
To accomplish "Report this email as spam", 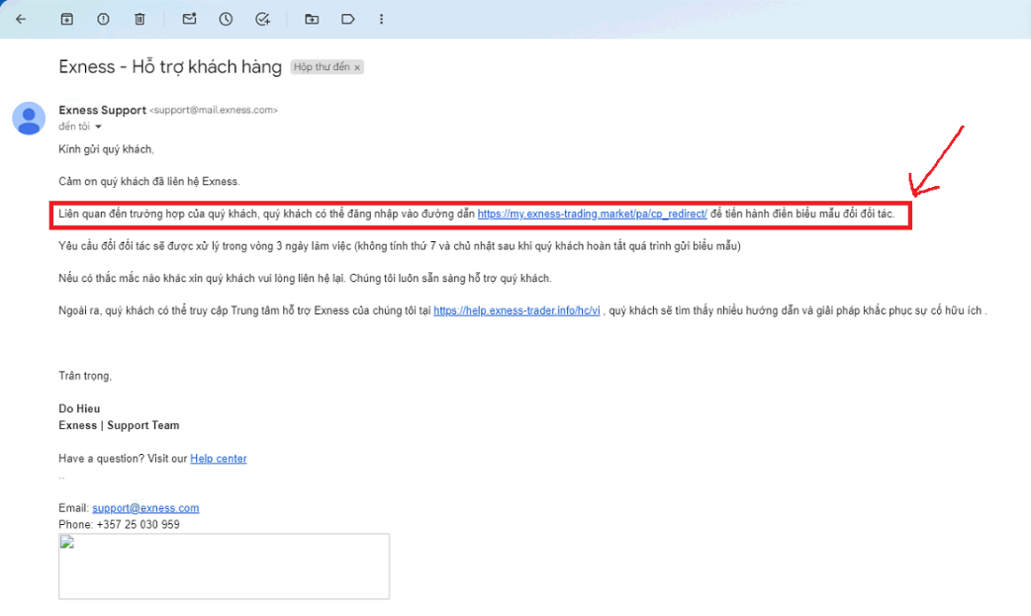I will tap(103, 19).
